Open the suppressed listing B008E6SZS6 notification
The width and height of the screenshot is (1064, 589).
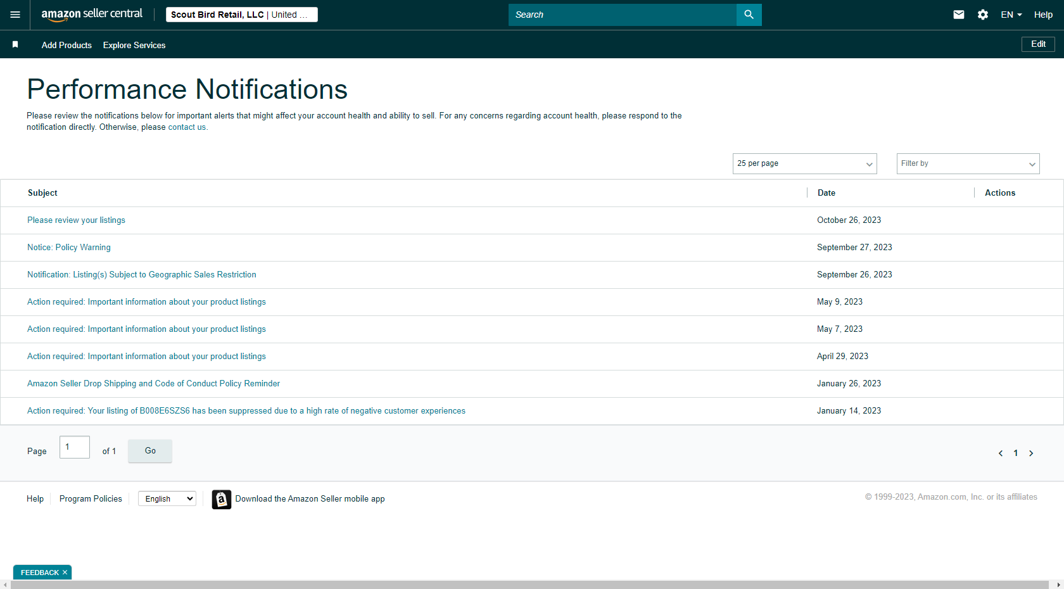(246, 411)
